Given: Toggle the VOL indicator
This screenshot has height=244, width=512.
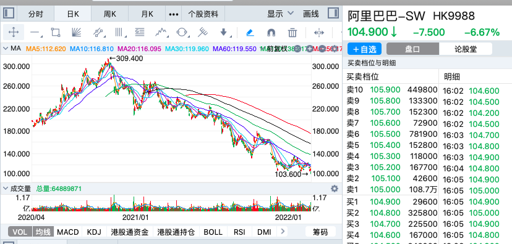Looking at the screenshot, I should (x=20, y=232).
